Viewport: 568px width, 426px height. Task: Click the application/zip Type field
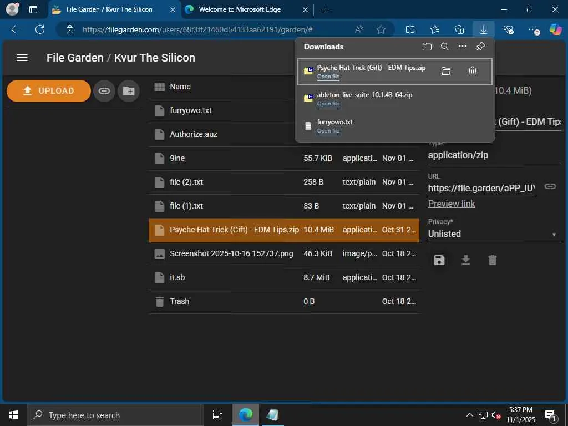[x=494, y=155]
